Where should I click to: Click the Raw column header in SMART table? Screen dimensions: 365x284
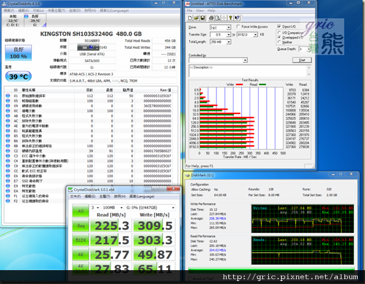click(x=165, y=90)
